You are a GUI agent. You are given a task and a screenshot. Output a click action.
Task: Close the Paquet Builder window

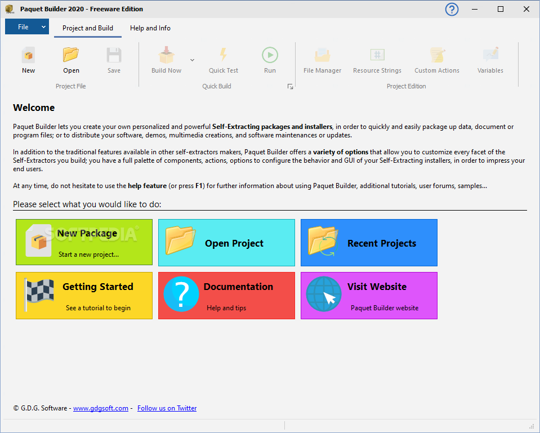pos(526,10)
